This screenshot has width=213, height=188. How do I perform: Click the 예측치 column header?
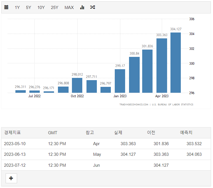click(x=186, y=133)
